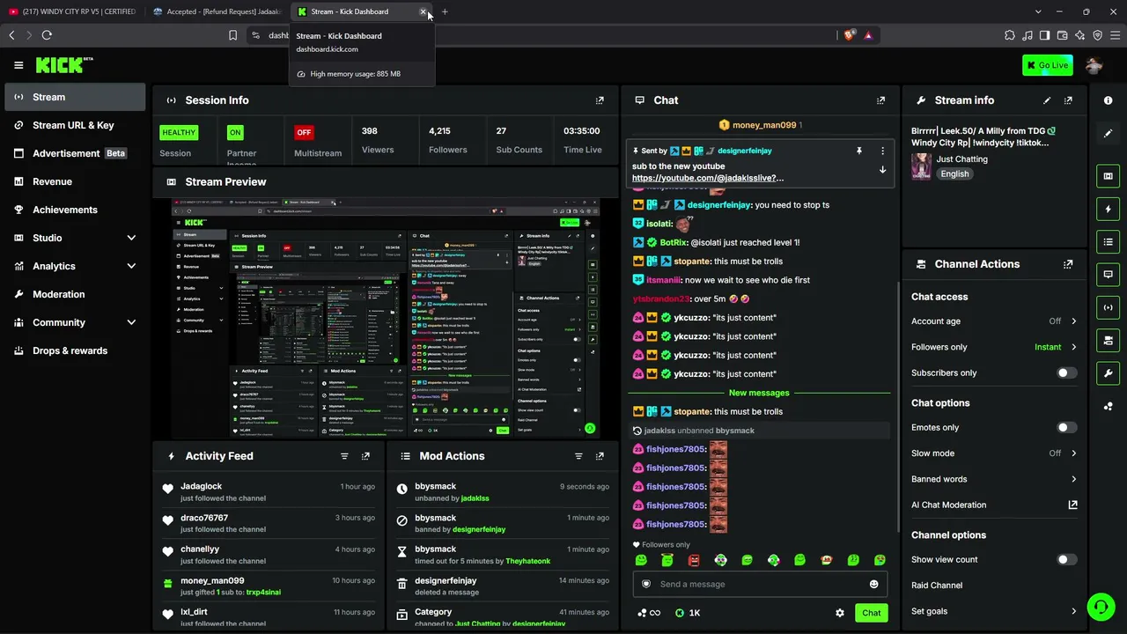This screenshot has height=634, width=1127.
Task: Click the green Chat send button
Action: 871,613
